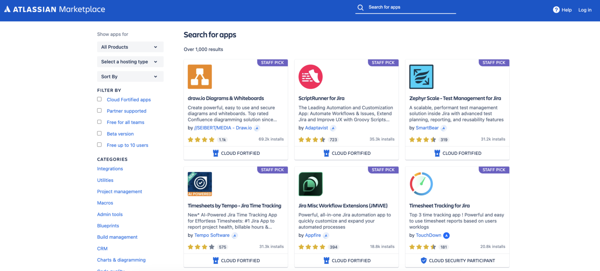This screenshot has width=600, height=271.
Task: Click Cloud Fortified castle icon on Zephyr Scale card
Action: 437,153
